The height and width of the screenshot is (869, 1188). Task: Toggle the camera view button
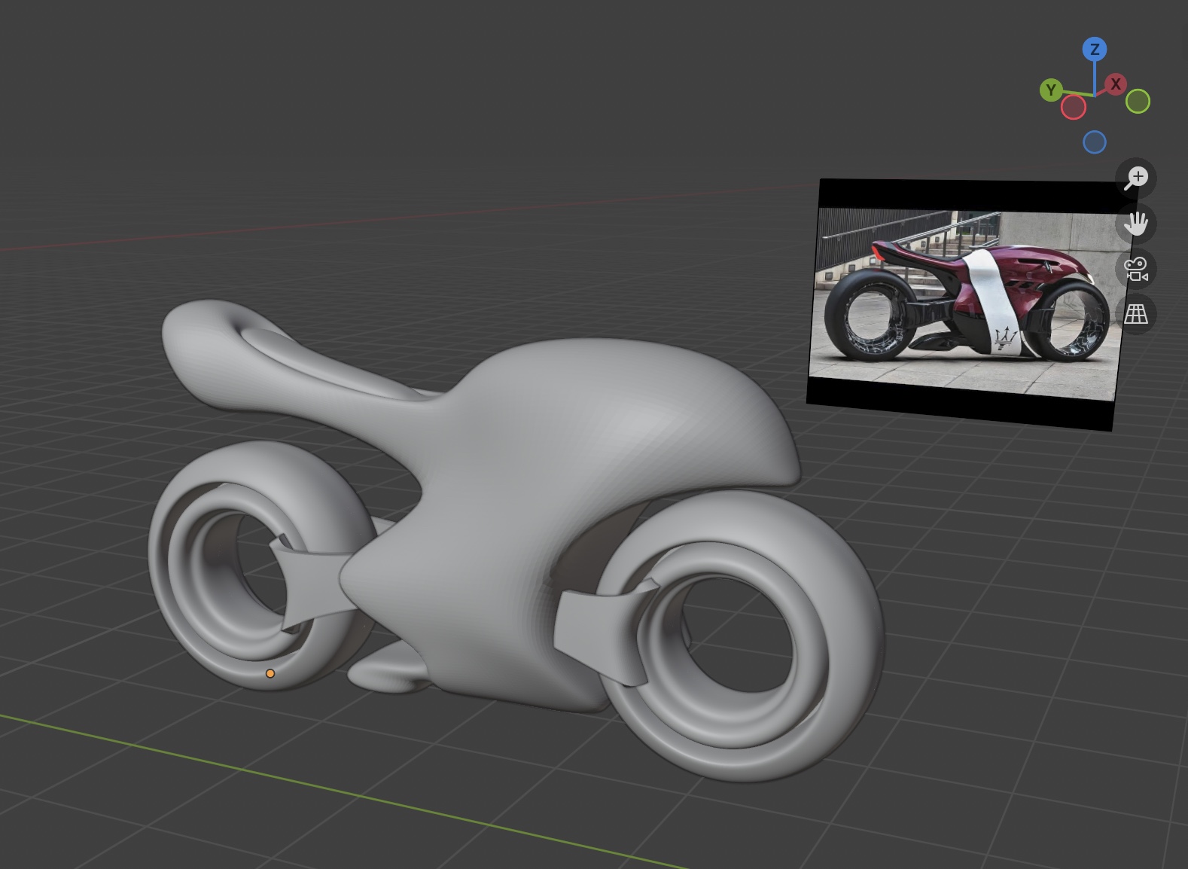tap(1136, 269)
